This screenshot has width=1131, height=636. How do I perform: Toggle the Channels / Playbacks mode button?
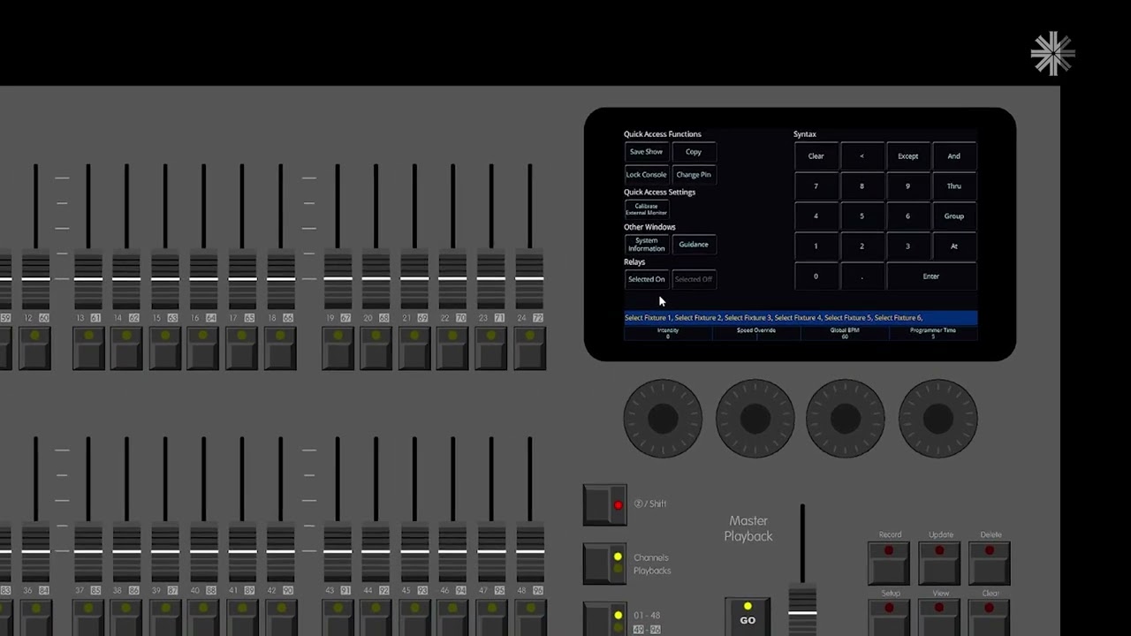(605, 564)
